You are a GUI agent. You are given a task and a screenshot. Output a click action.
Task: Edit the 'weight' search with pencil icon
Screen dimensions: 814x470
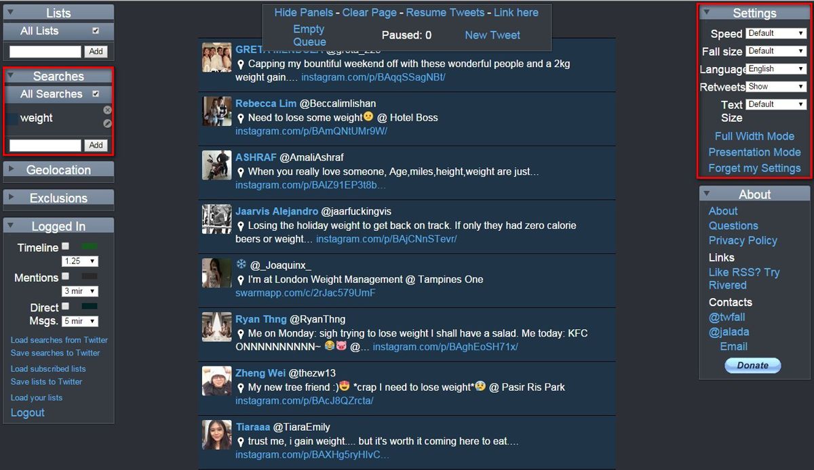click(x=107, y=123)
